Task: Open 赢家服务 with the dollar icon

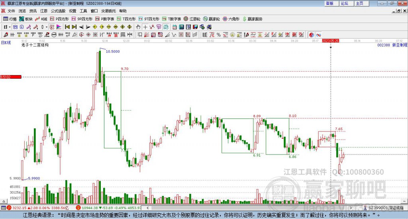Action: coord(253,19)
